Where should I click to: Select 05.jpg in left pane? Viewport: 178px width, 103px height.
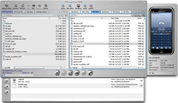pos(34,26)
